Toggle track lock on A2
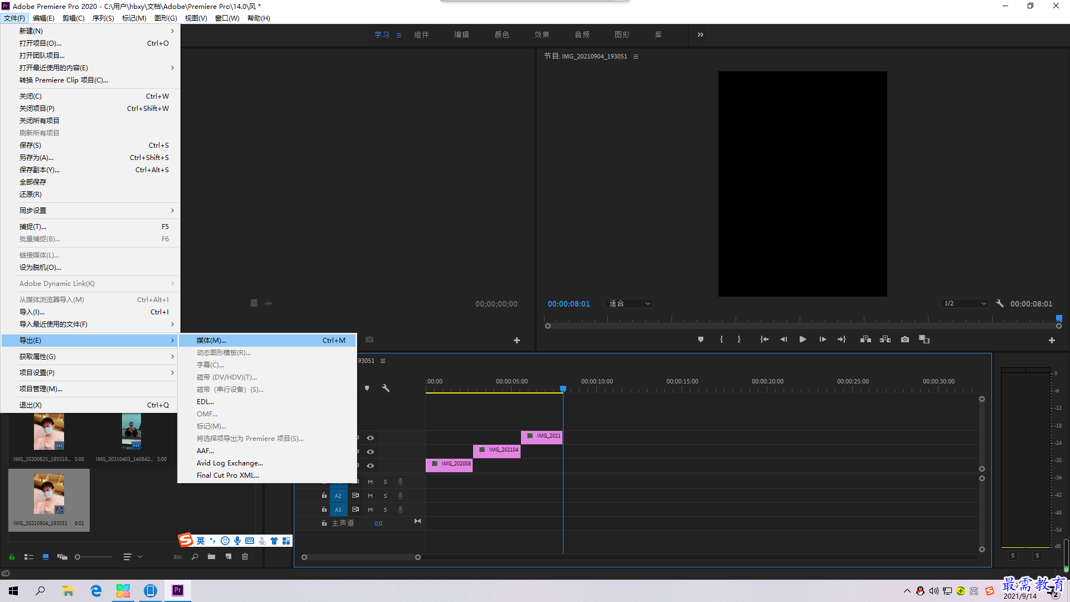Viewport: 1070px width, 602px height. click(324, 495)
